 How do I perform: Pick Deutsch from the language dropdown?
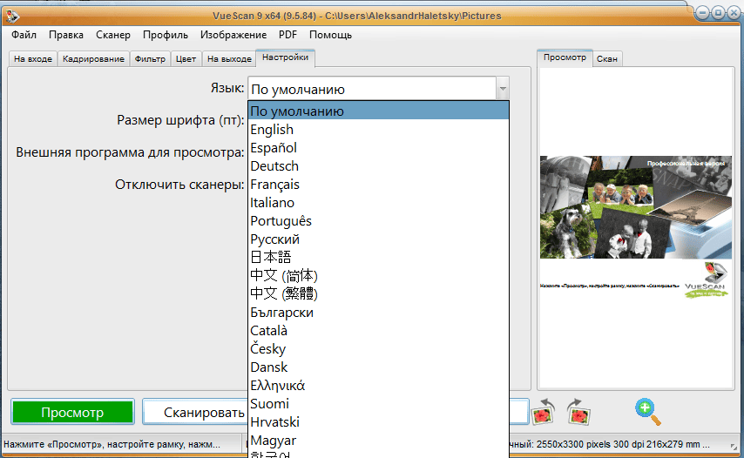(x=274, y=166)
